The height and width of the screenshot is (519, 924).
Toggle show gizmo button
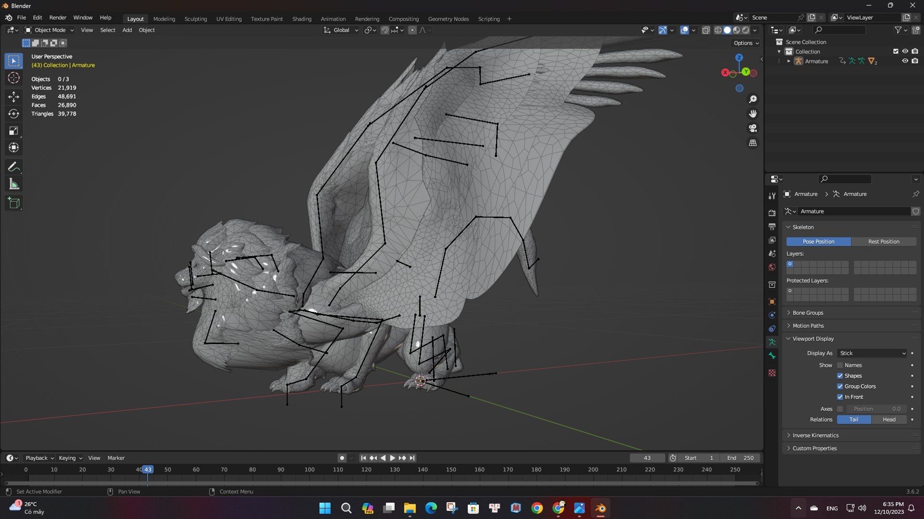pyautogui.click(x=663, y=30)
